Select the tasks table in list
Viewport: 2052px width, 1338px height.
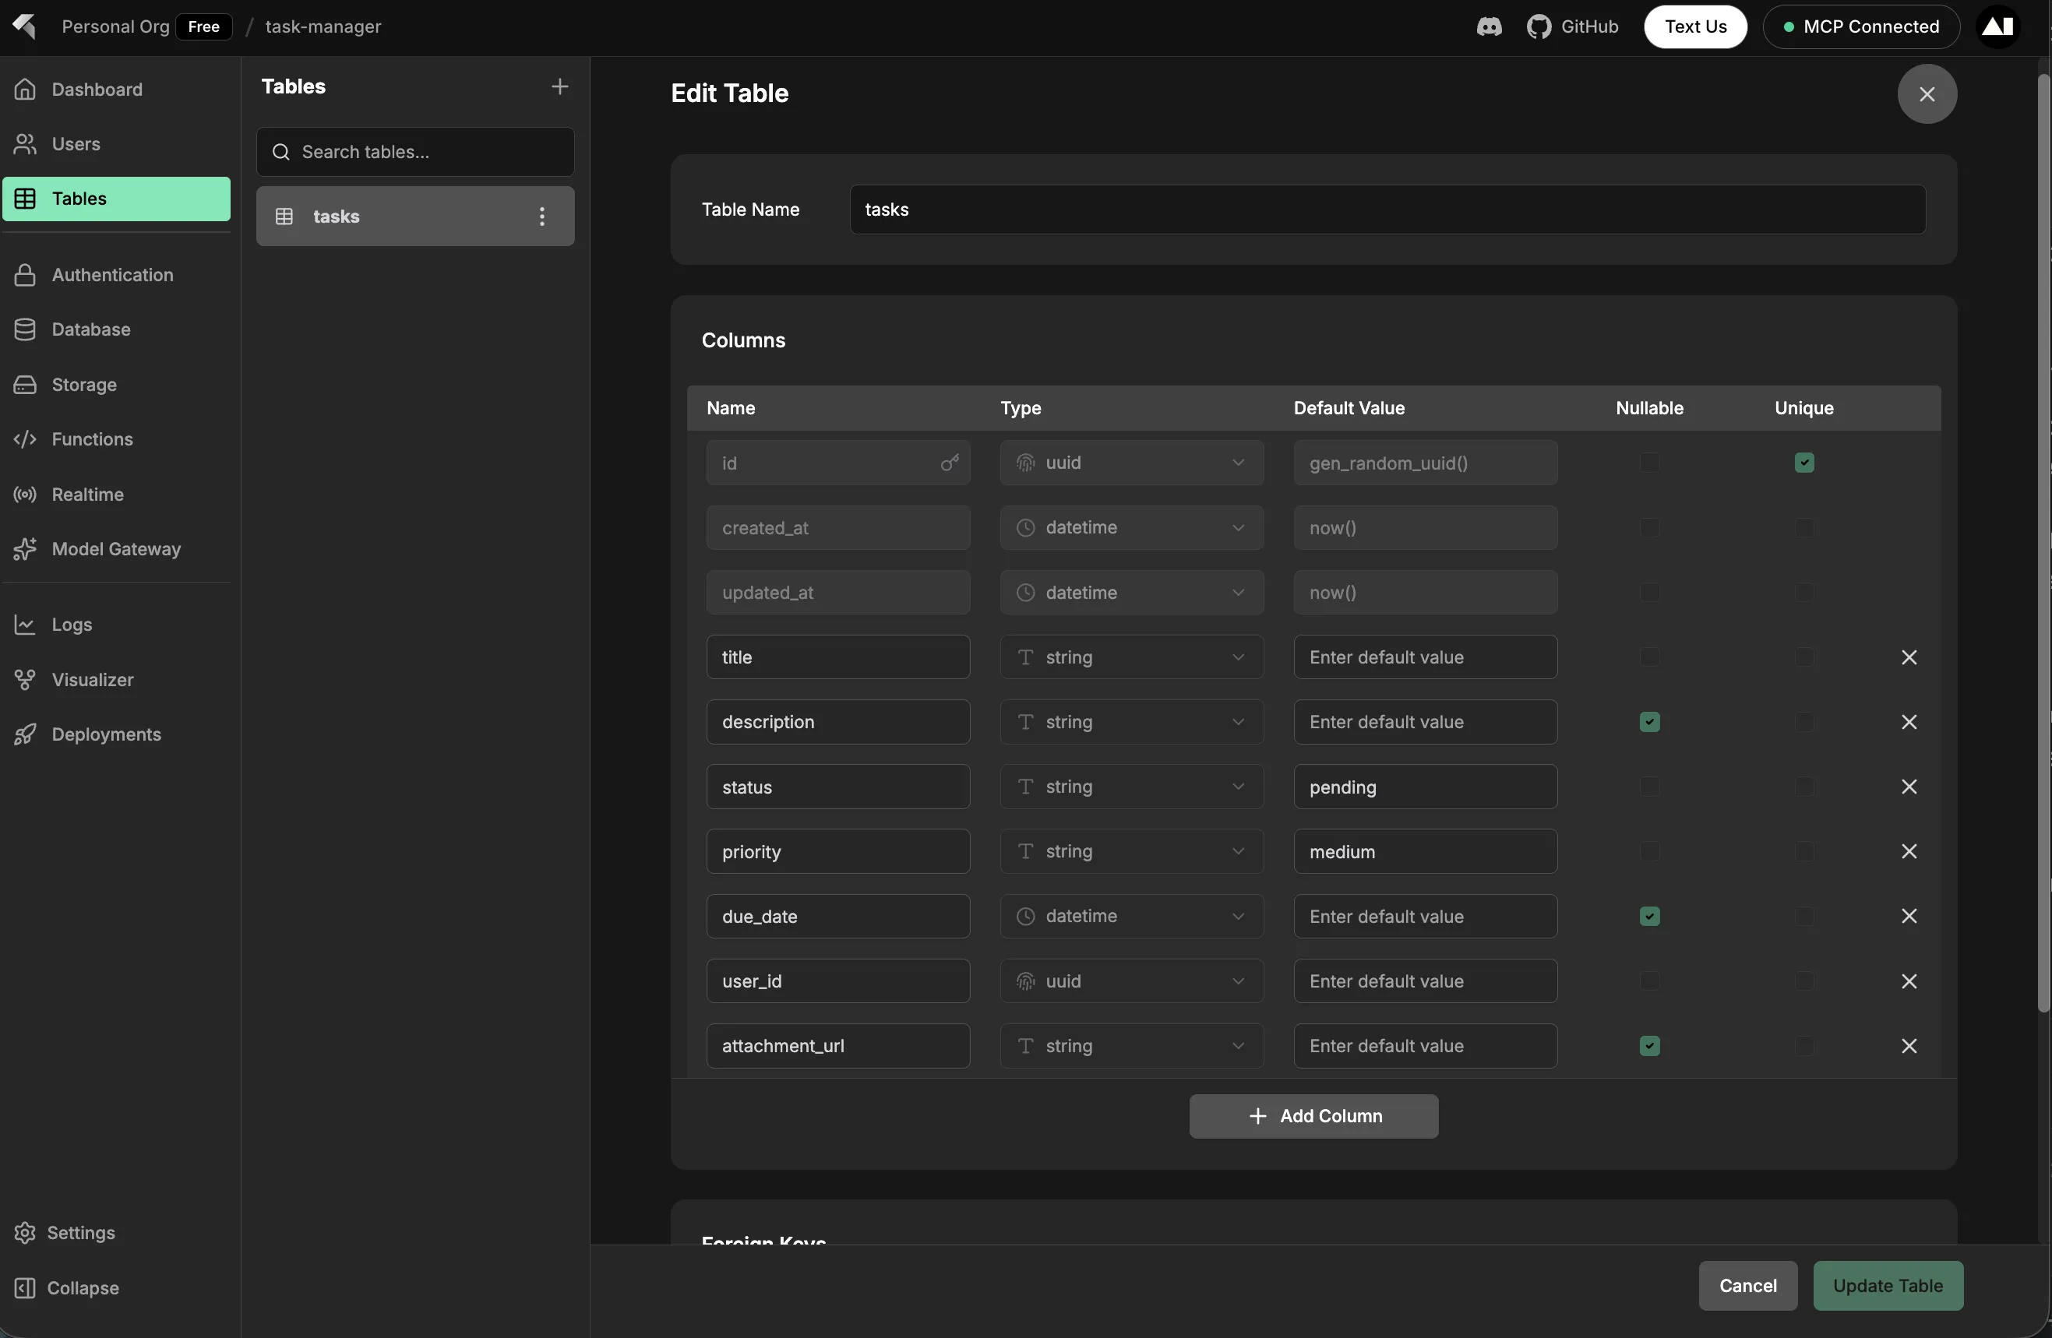click(x=415, y=217)
